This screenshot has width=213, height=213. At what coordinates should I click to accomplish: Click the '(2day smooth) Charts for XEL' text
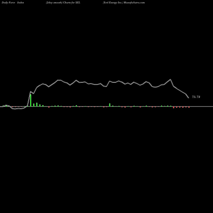(63, 3)
